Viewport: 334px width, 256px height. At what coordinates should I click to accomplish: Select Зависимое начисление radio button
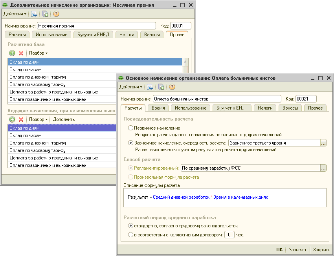click(130, 143)
